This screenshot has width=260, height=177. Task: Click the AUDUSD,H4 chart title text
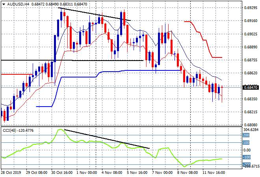pos(18,4)
